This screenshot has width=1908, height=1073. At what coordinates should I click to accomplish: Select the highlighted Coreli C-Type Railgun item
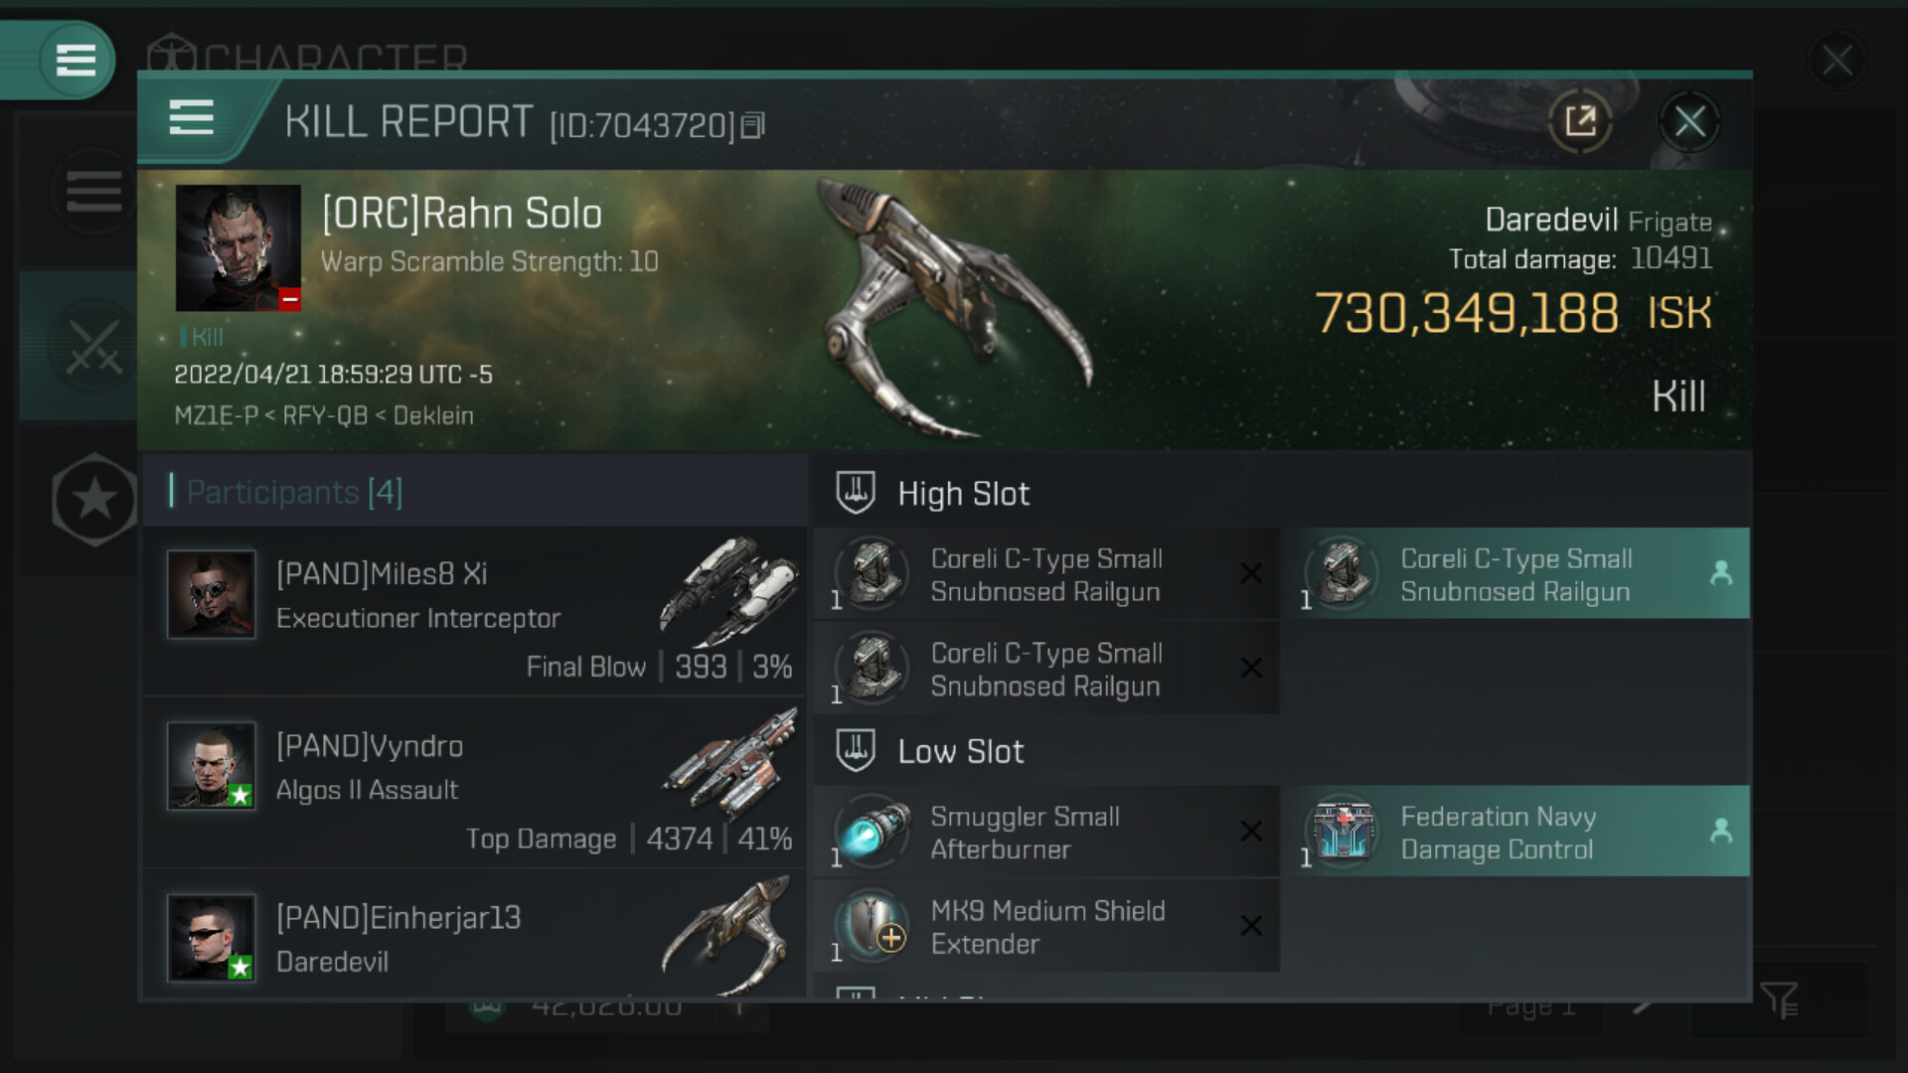point(1516,574)
